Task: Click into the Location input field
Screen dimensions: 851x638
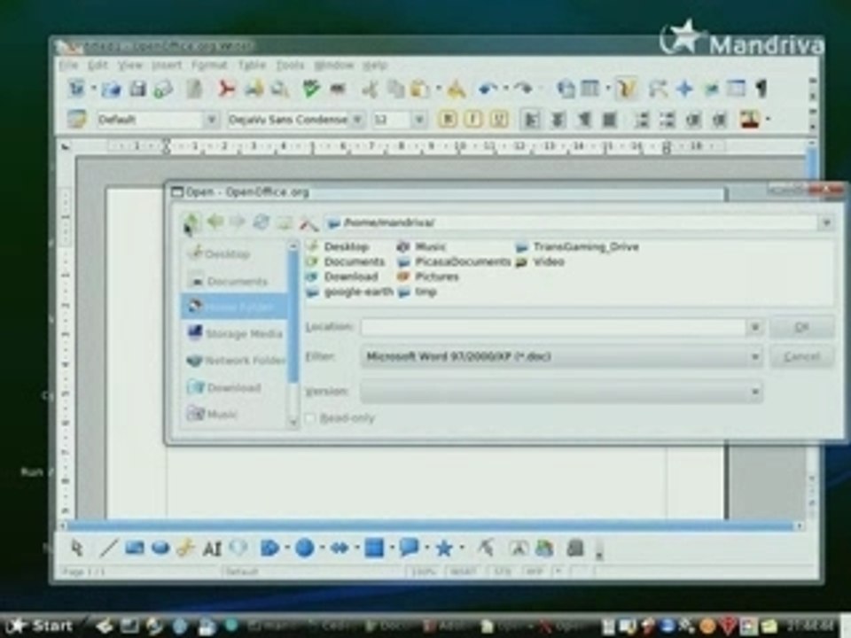Action: tap(553, 327)
